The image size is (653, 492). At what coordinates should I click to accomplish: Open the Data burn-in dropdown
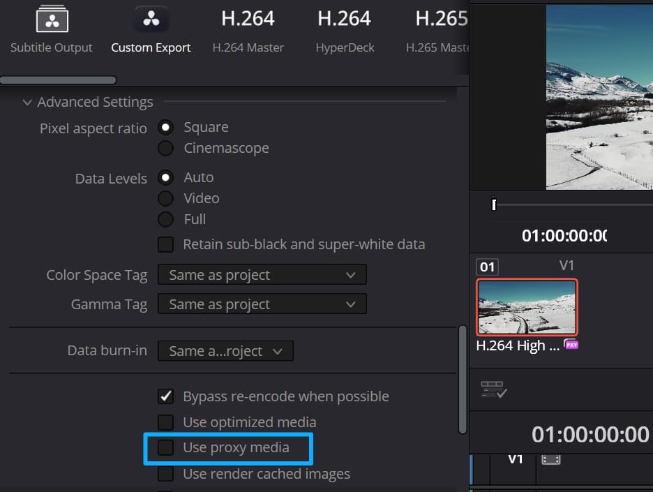[x=225, y=350]
